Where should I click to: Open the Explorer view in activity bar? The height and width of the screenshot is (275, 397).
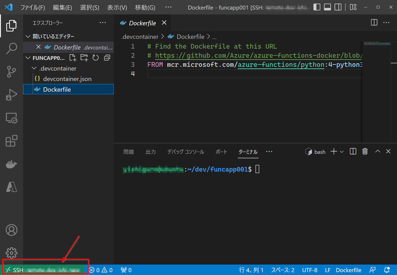(x=11, y=25)
